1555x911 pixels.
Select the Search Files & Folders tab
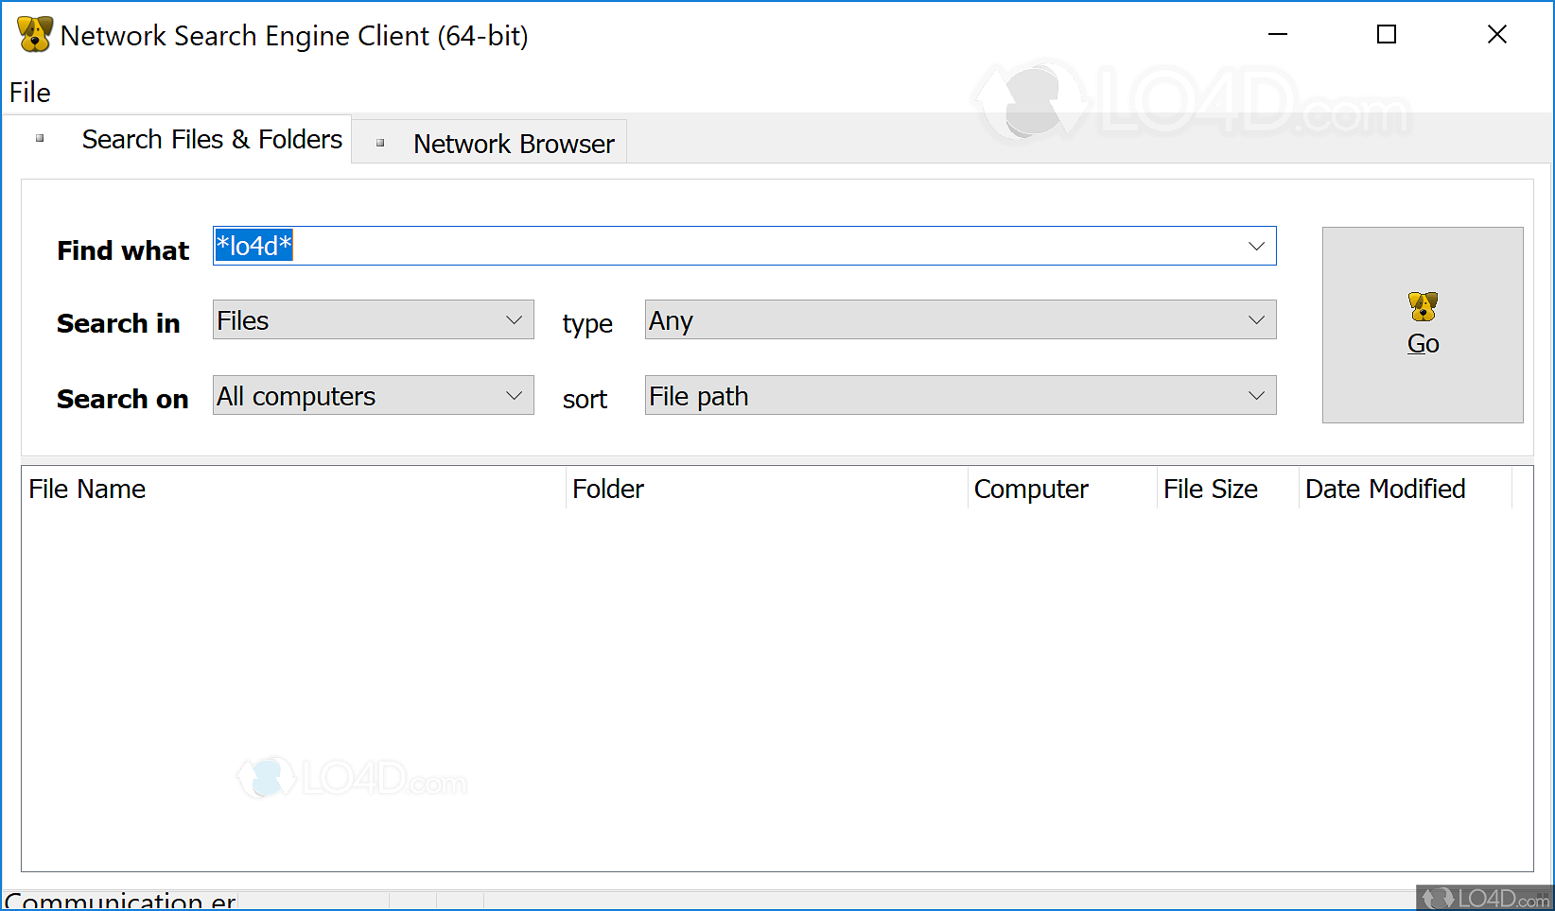tap(212, 138)
